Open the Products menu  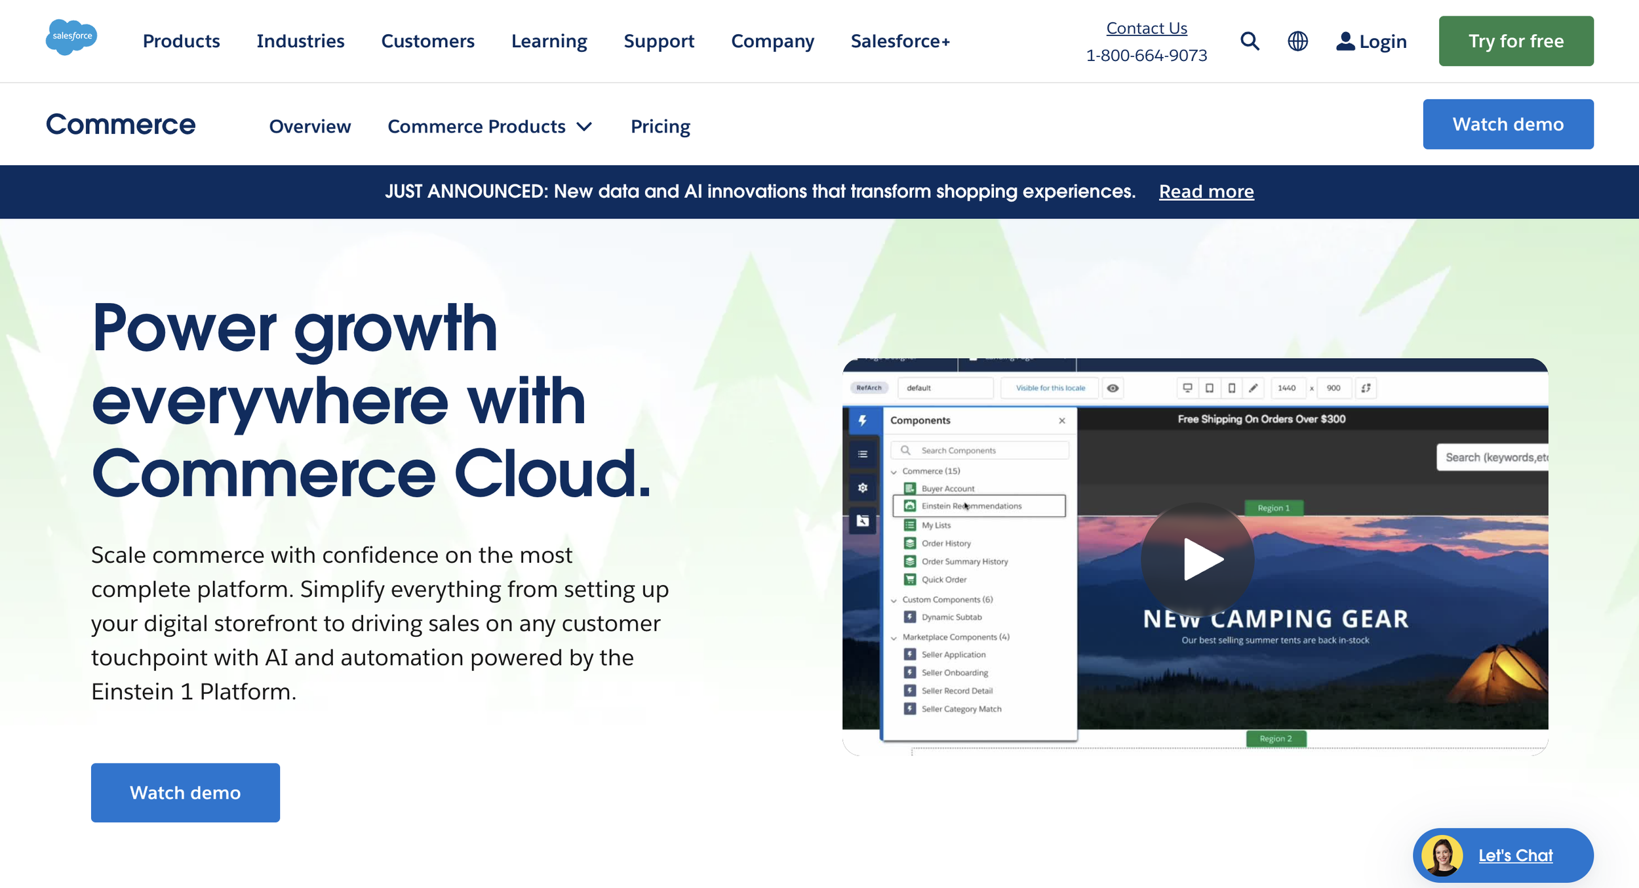pyautogui.click(x=181, y=41)
